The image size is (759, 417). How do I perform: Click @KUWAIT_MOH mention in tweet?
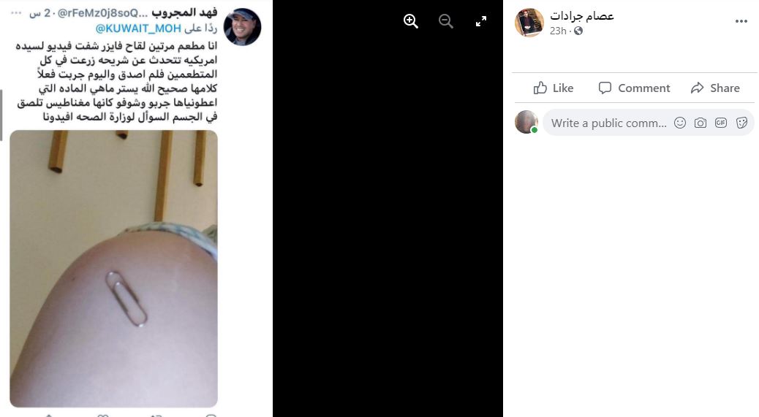[138, 28]
